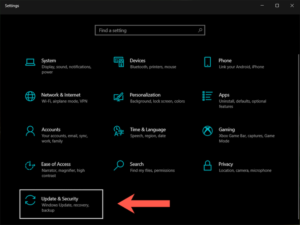This screenshot has height=225, width=300.
Task: Go to Privacy settings label
Action: tap(226, 164)
